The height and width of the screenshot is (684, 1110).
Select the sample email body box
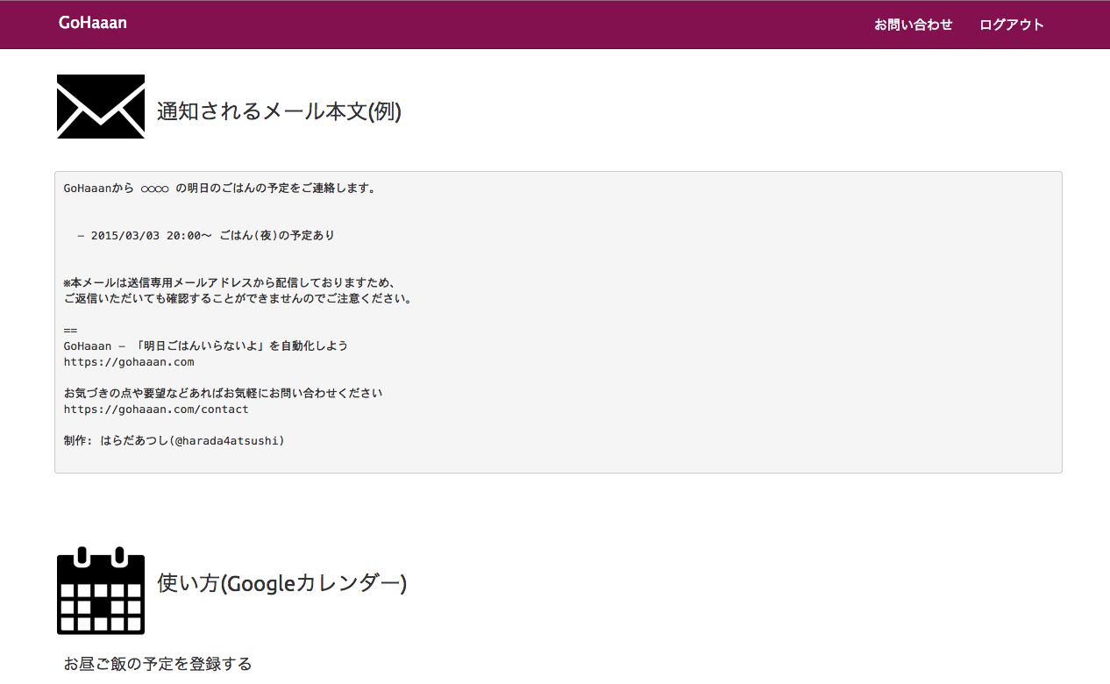[x=558, y=321]
